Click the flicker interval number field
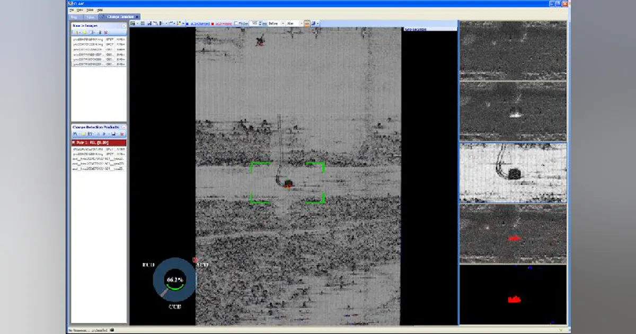Image resolution: width=636 pixels, height=334 pixels. [x=255, y=24]
